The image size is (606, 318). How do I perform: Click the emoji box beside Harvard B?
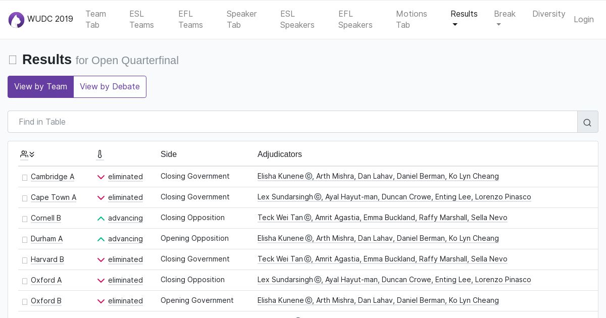click(x=25, y=260)
